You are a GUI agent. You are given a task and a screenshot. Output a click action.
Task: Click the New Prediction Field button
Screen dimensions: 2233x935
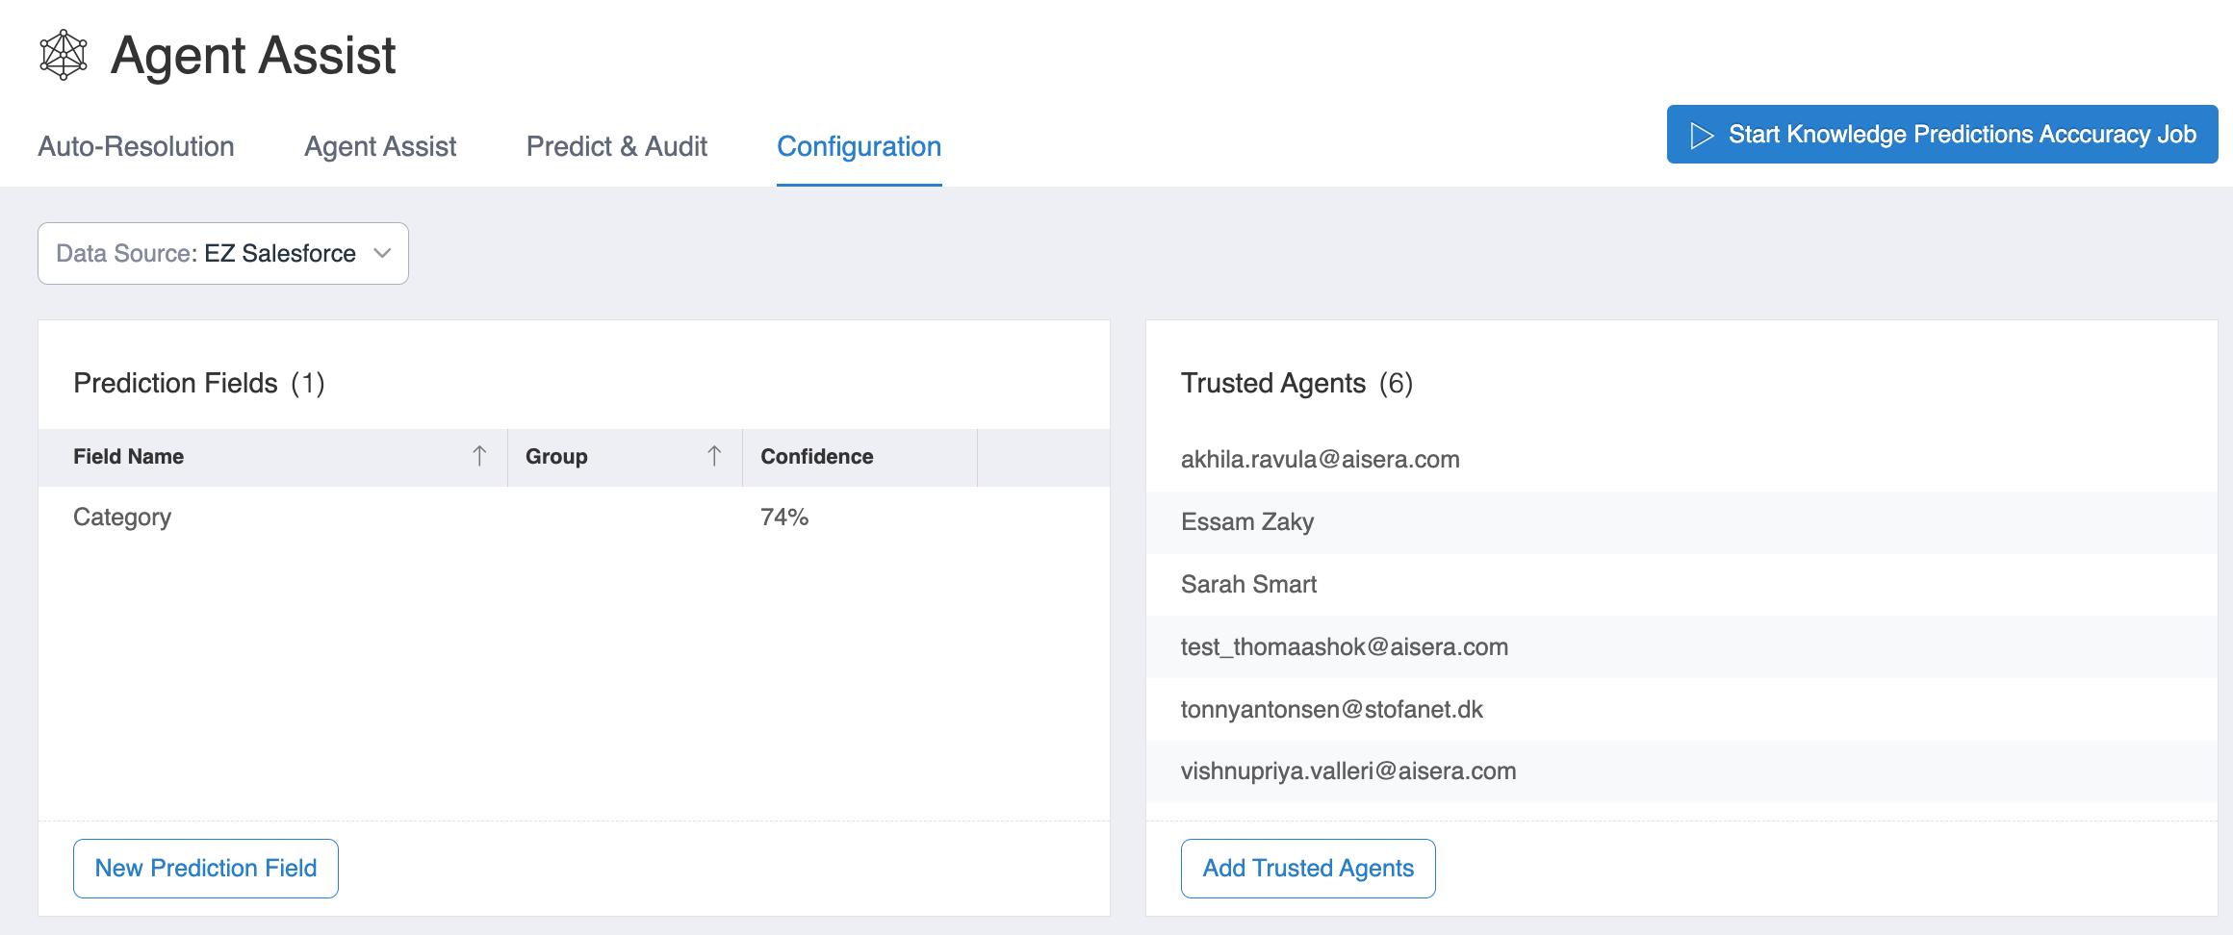[206, 869]
